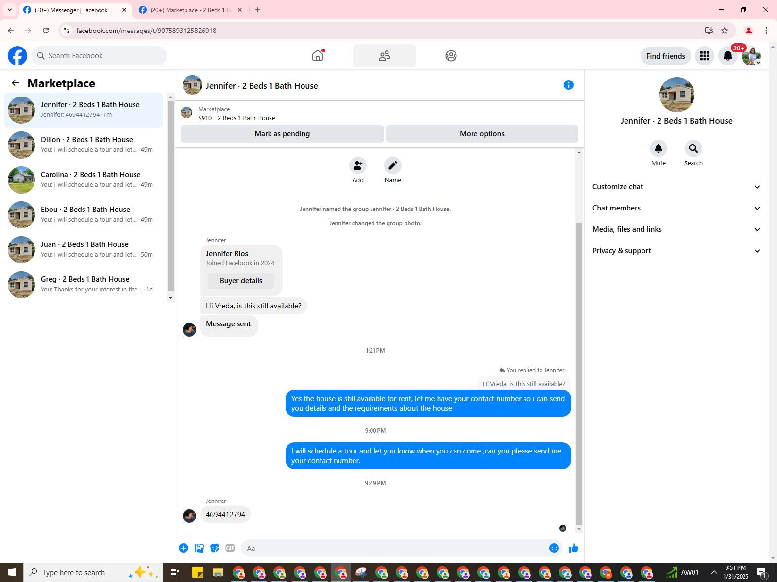Open Sticky Notes from taskbar
Viewport: 777px width, 582px height.
(x=198, y=572)
